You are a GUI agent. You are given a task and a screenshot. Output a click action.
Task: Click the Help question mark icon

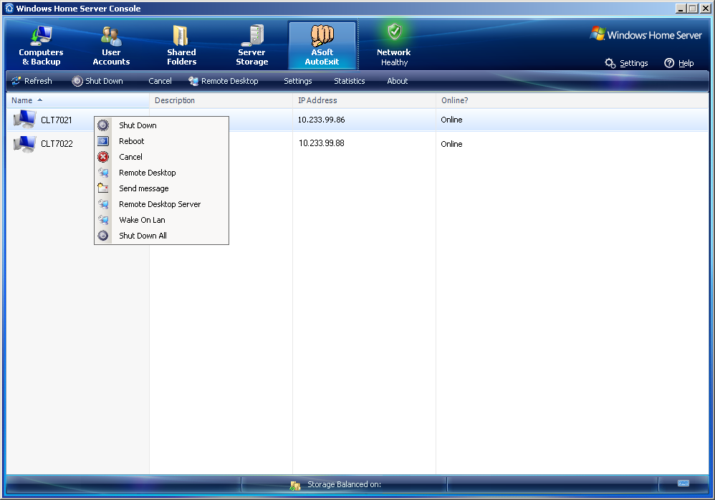(669, 63)
